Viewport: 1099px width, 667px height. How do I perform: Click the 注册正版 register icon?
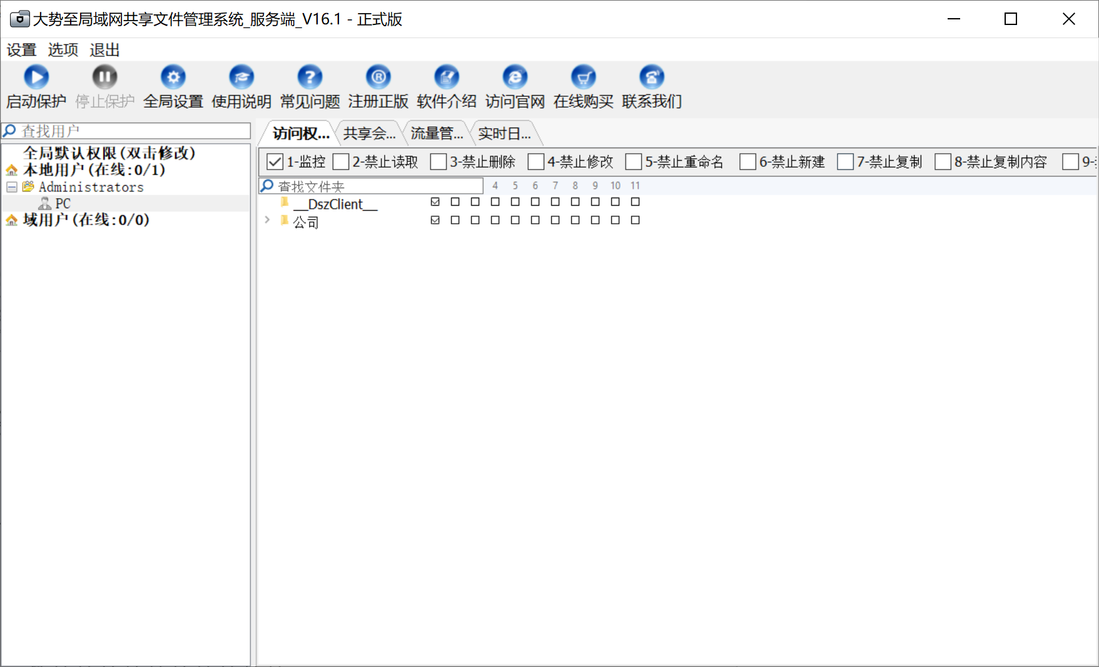pos(378,78)
